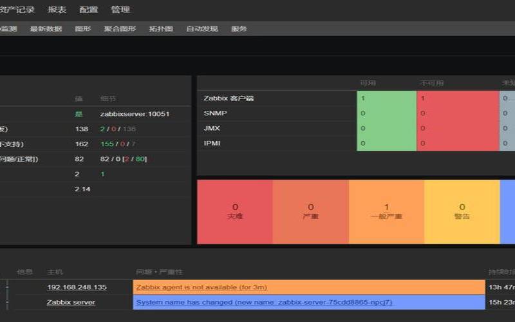The width and height of the screenshot is (515, 322).
Task: Click the 'Zabbix 客户端' row label
Action: (x=229, y=99)
